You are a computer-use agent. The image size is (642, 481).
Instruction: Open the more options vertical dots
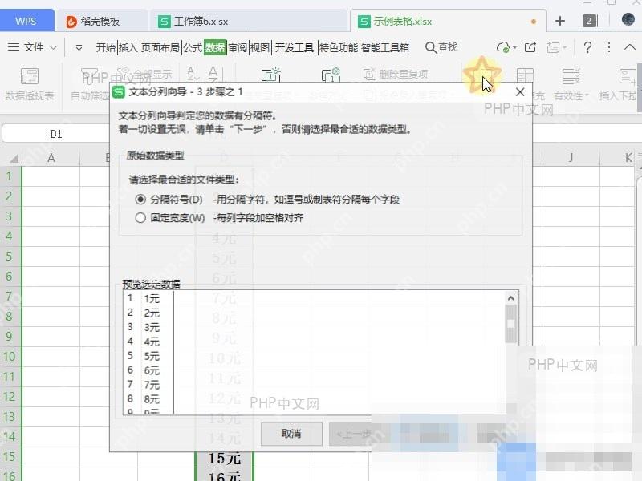[609, 47]
